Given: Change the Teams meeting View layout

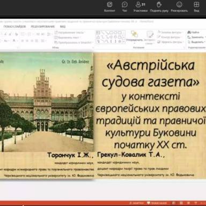Looking at the screenshot, I should (x=196, y=6).
